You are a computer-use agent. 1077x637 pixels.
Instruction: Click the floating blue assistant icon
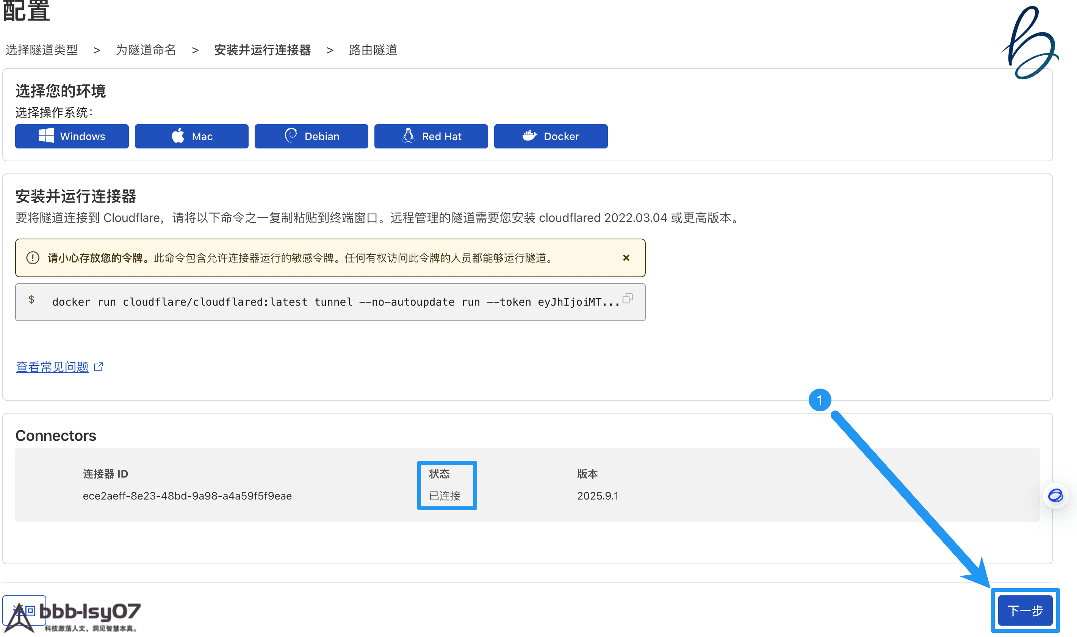coord(1055,495)
